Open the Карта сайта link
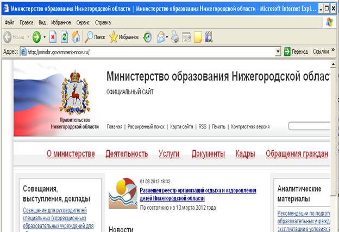The width and height of the screenshot is (339, 232). click(181, 127)
